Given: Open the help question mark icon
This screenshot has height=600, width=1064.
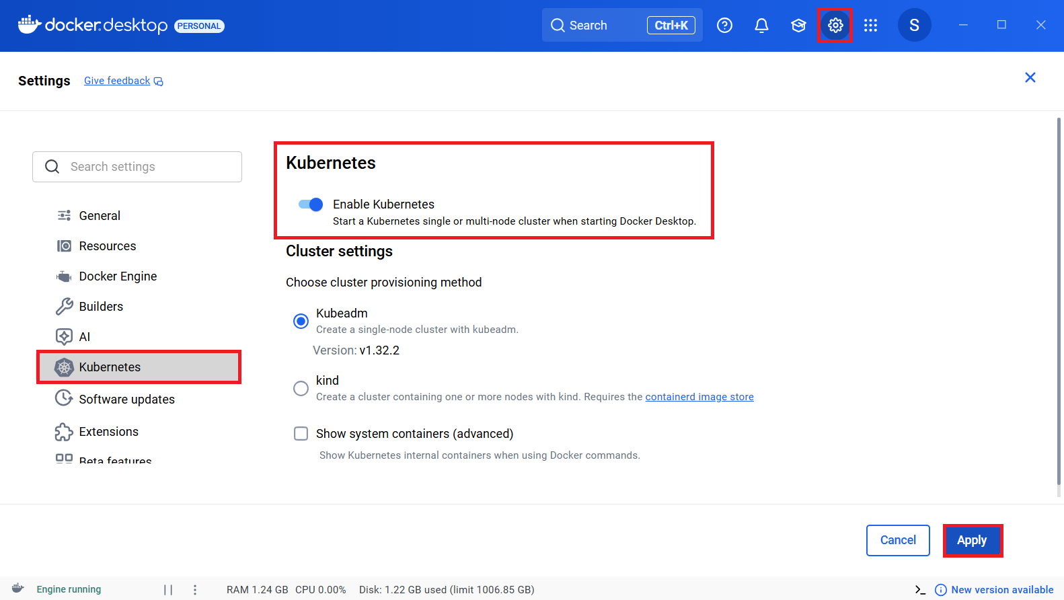Looking at the screenshot, I should coord(724,26).
